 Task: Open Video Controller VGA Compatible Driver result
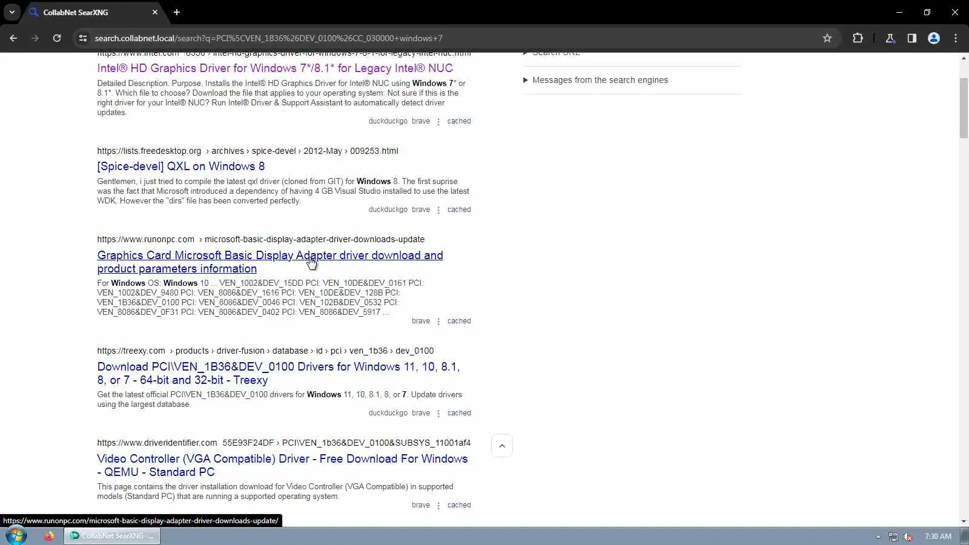click(282, 466)
